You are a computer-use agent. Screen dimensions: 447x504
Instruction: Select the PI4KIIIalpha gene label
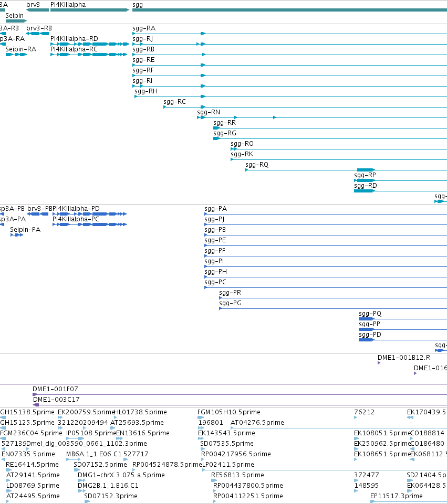point(68,5)
